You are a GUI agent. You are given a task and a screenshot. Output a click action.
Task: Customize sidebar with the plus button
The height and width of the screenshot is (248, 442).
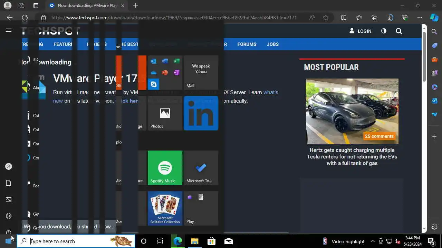(x=434, y=137)
